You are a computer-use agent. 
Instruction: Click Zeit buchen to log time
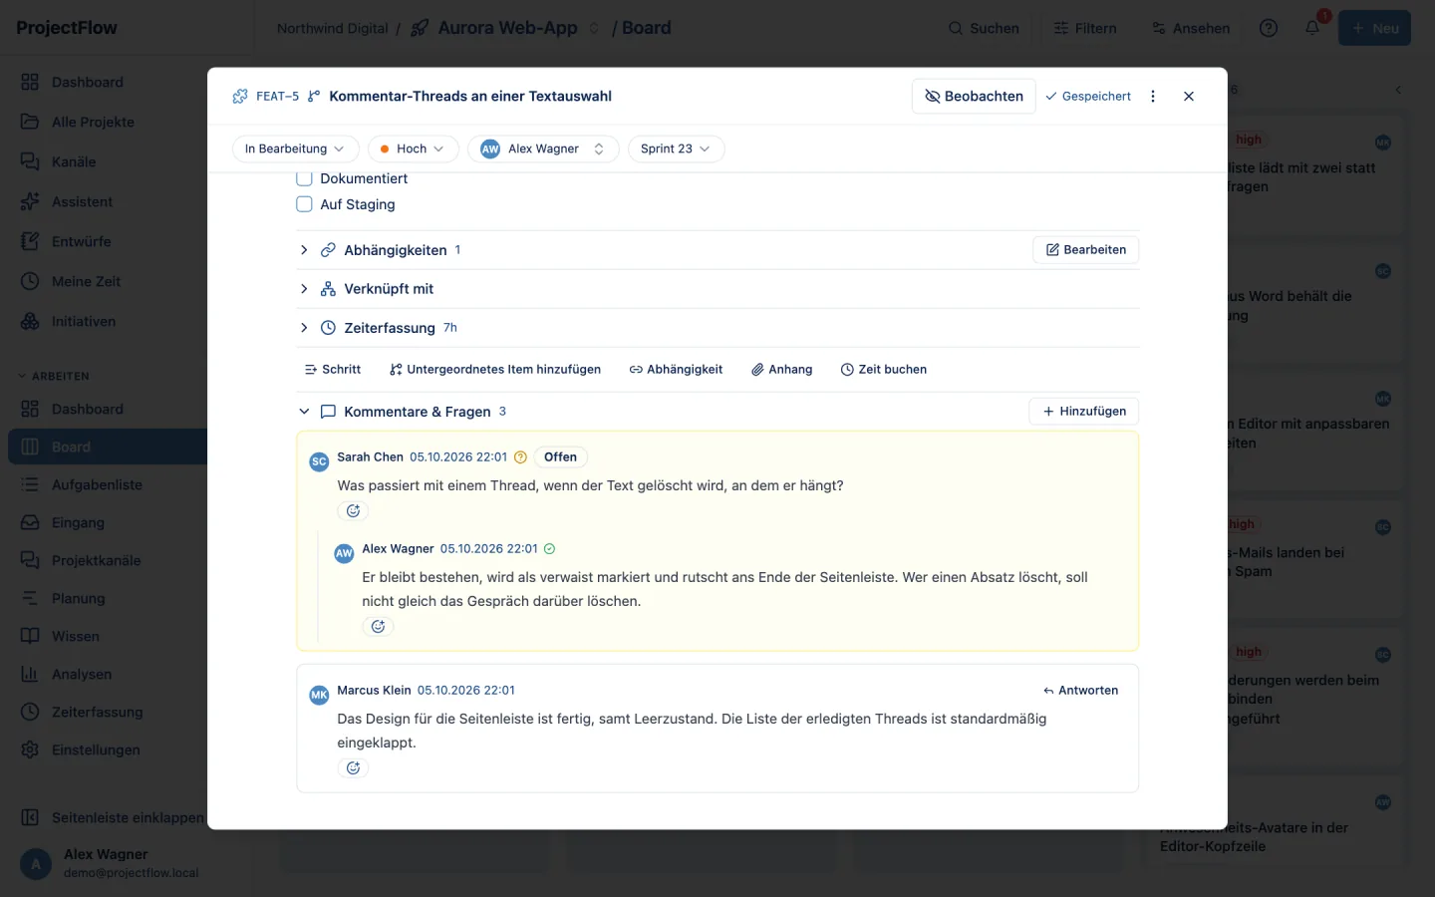pyautogui.click(x=884, y=370)
